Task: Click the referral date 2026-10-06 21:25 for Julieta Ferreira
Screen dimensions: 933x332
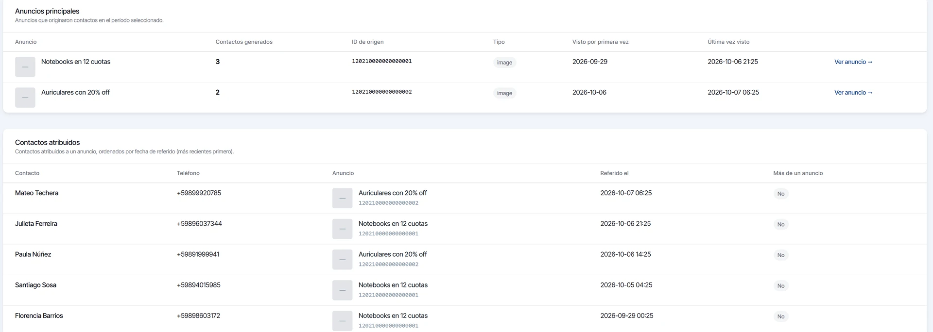Action: 625,223
